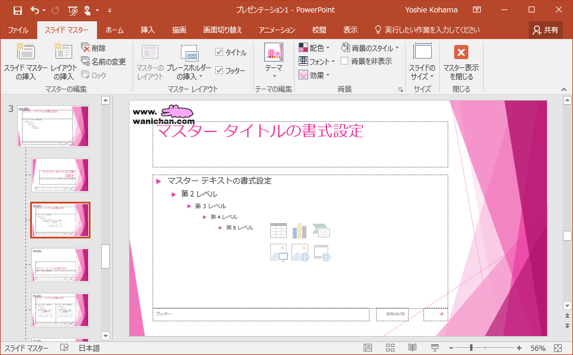Switch to Reading view icon
Screen dimensions: 573x355
(x=412, y=348)
